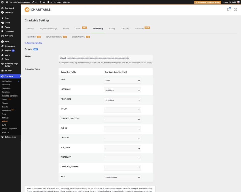Viewport: 241px width, 192px height.
Task: Open the WHATSAPP field dropdown
Action: (x=122, y=158)
